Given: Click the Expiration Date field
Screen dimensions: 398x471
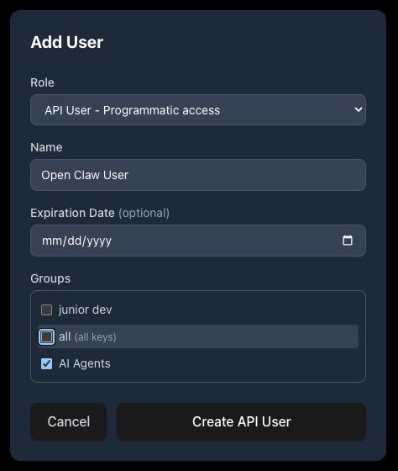Looking at the screenshot, I should [x=198, y=241].
